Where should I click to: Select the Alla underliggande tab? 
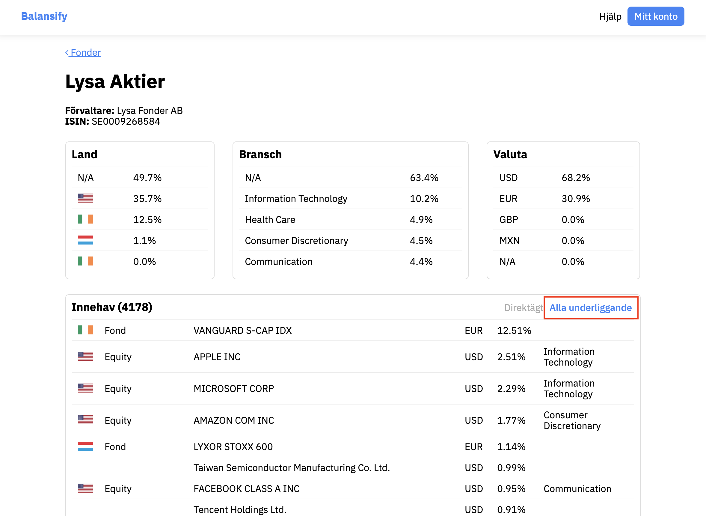(x=590, y=308)
